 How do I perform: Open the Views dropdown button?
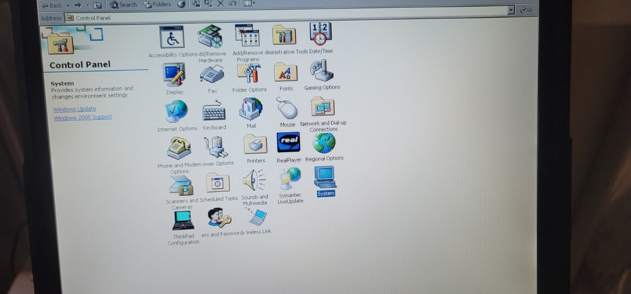click(x=249, y=4)
